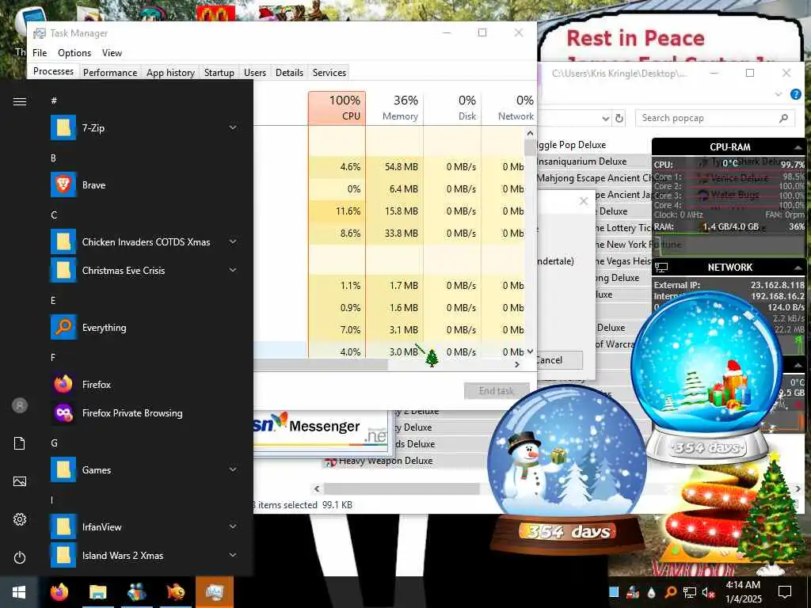Click Task Manager vertical scrollbar down arrow

tap(530, 351)
